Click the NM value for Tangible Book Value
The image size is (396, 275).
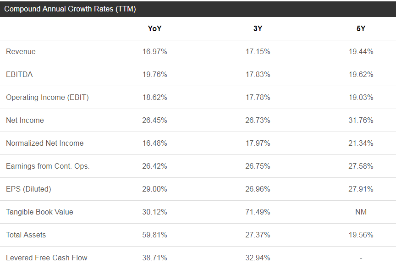tap(361, 212)
